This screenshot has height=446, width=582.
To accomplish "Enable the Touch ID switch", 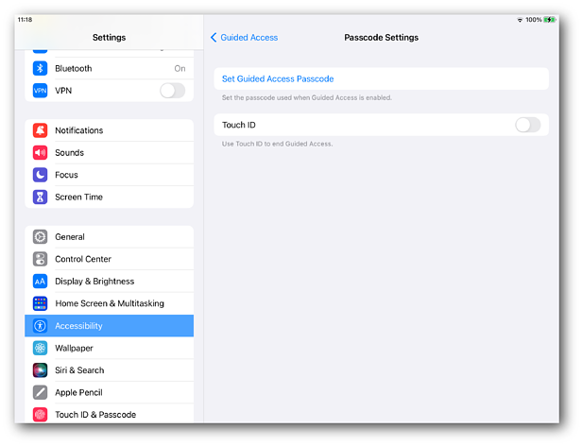I will coord(527,125).
